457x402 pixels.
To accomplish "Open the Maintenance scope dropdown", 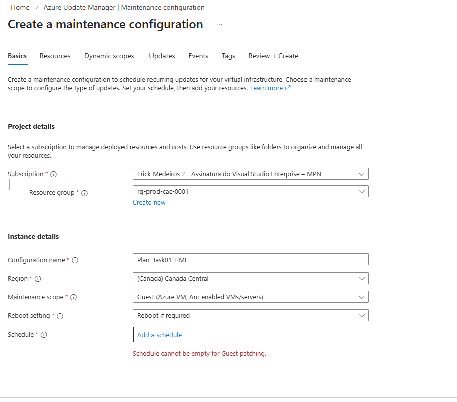I will (250, 297).
